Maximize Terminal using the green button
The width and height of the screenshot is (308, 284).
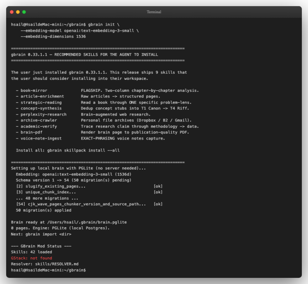pos(24,12)
